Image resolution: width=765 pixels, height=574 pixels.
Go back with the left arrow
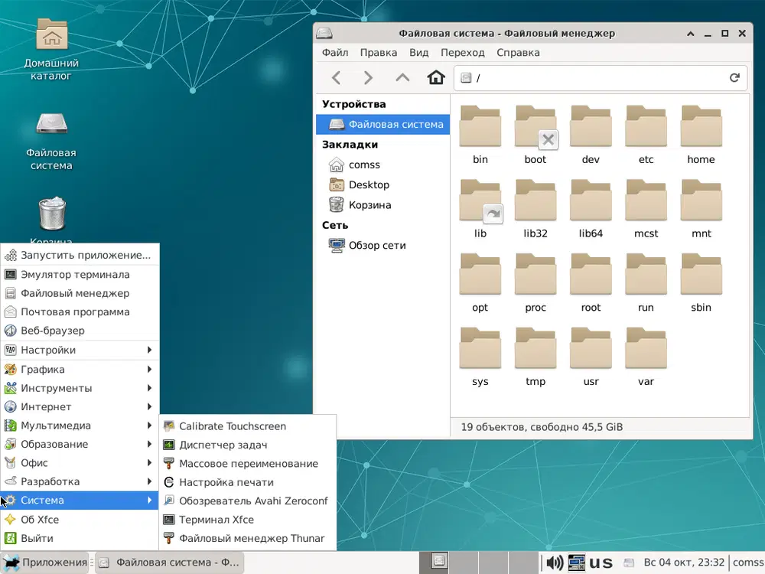(x=336, y=77)
